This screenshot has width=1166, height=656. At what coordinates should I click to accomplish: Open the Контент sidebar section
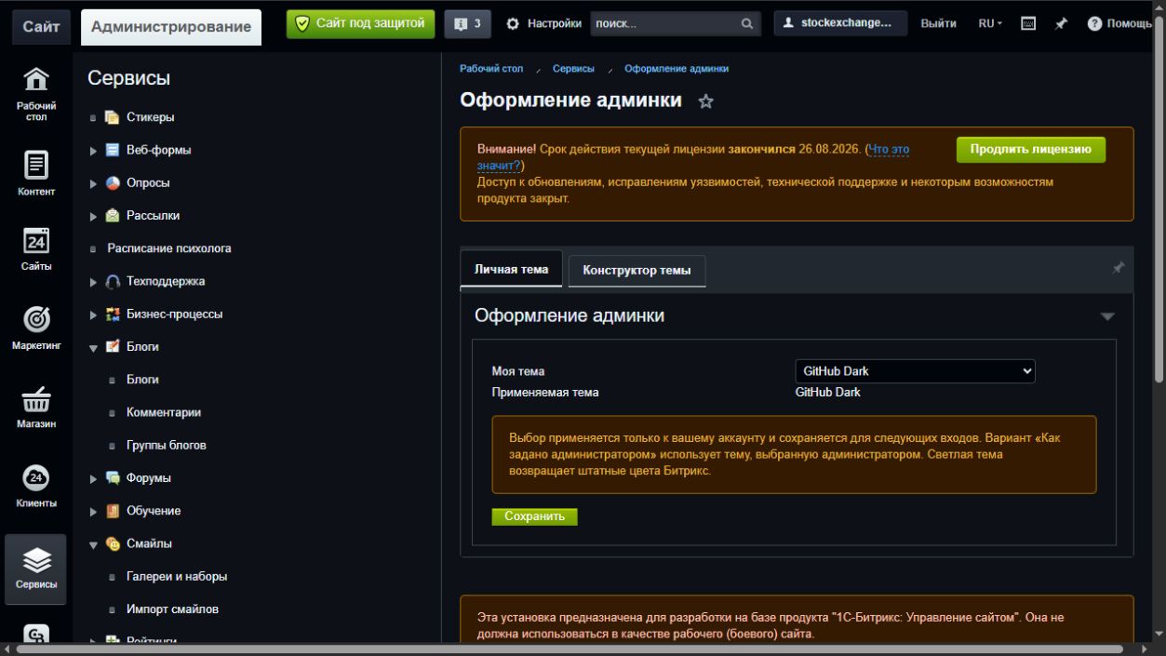click(36, 174)
